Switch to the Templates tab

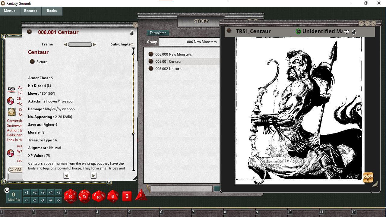[x=158, y=33]
